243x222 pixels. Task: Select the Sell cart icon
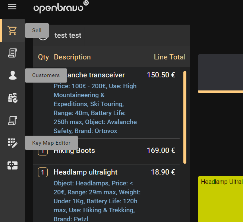pyautogui.click(x=12, y=31)
